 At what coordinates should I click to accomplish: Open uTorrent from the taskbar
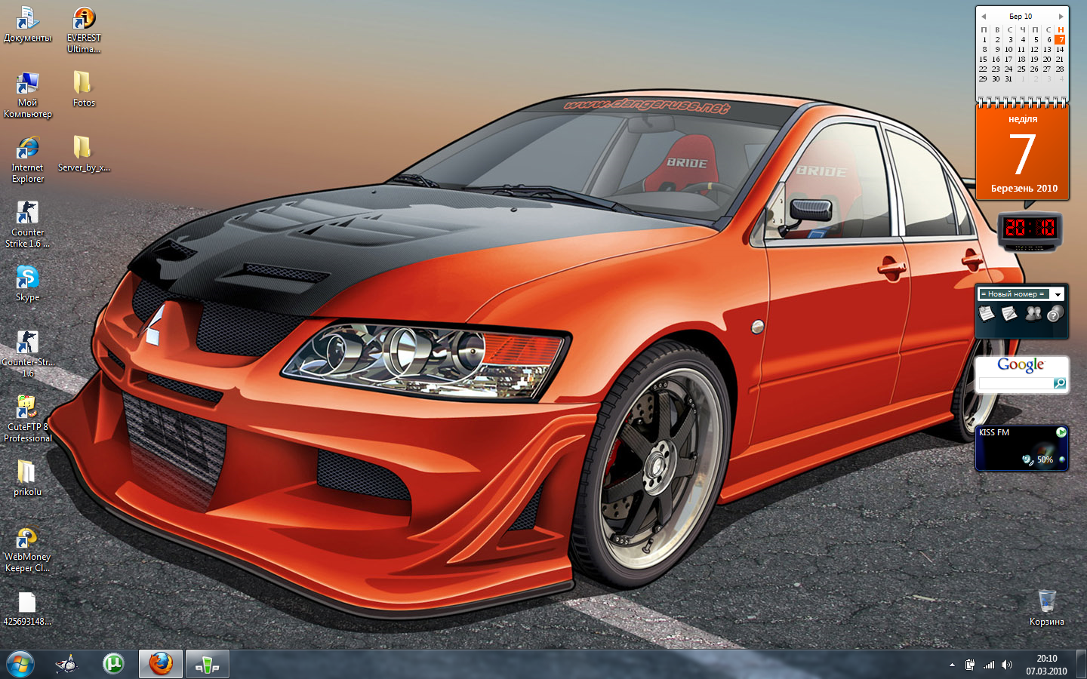113,665
